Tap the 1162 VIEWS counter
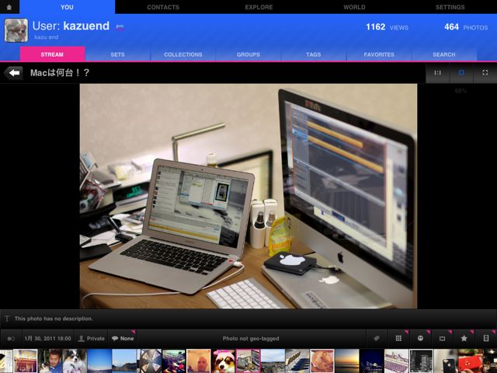Image resolution: width=497 pixels, height=373 pixels. pyautogui.click(x=387, y=27)
